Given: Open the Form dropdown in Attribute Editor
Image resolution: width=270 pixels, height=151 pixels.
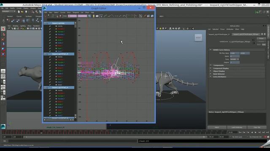Looking at the screenshot, I should tap(235, 59).
